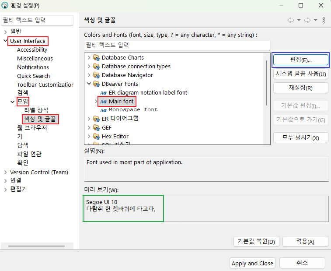Go back with the left arrow icon

tap(291, 20)
